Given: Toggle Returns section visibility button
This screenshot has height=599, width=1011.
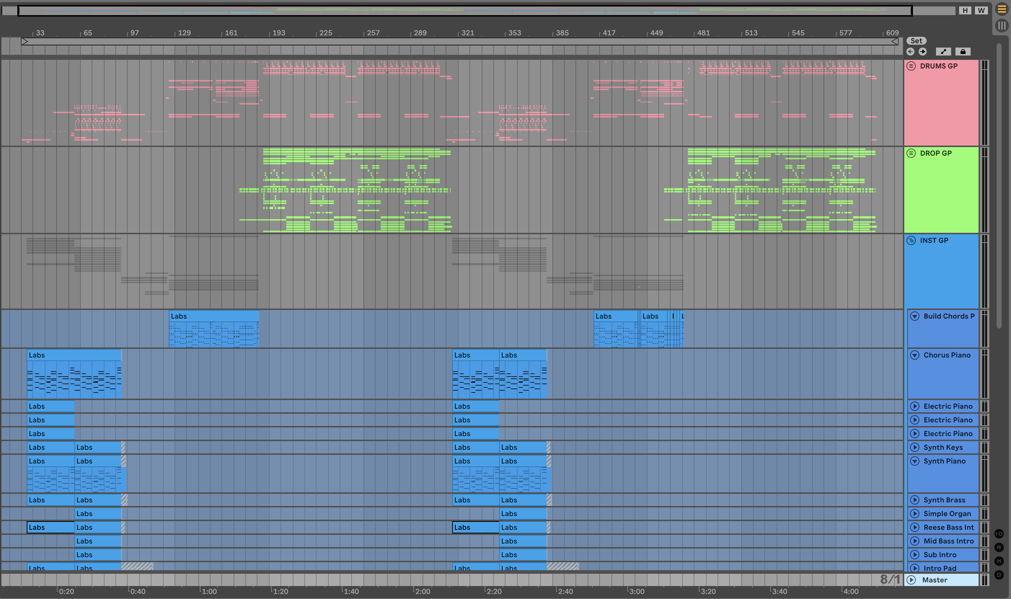Looking at the screenshot, I should [999, 547].
